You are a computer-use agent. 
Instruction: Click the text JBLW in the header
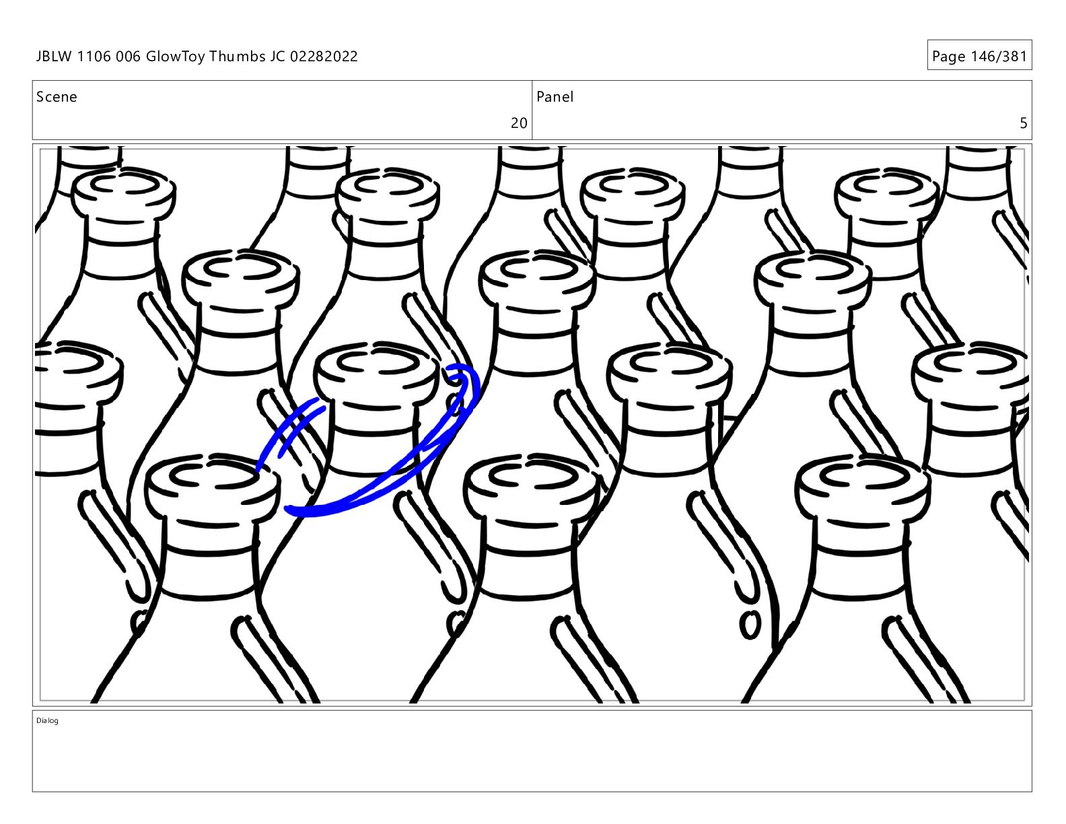tap(55, 57)
